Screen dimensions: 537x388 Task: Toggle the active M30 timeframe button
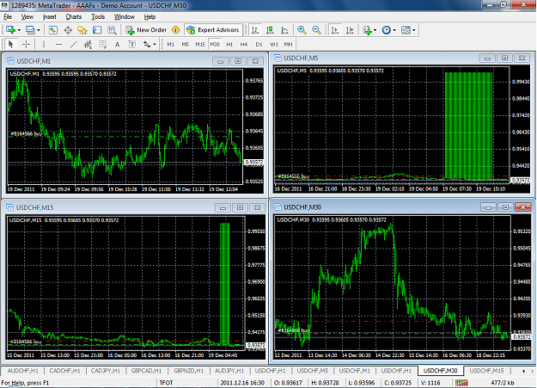(215, 44)
